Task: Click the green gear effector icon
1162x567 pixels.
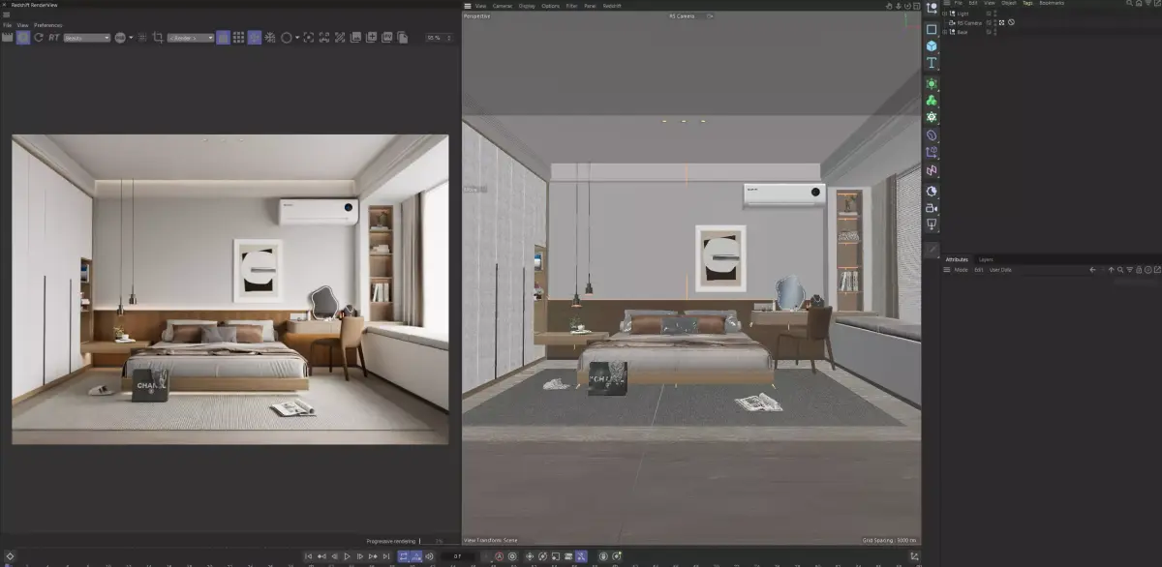Action: pyautogui.click(x=932, y=117)
